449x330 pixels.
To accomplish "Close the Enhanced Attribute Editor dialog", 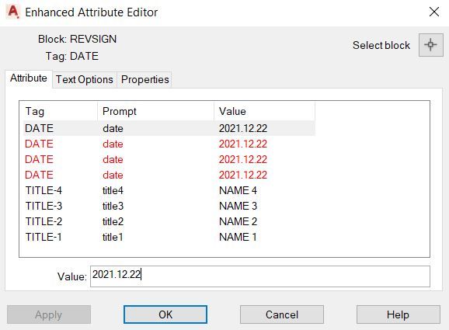I will (x=434, y=12).
